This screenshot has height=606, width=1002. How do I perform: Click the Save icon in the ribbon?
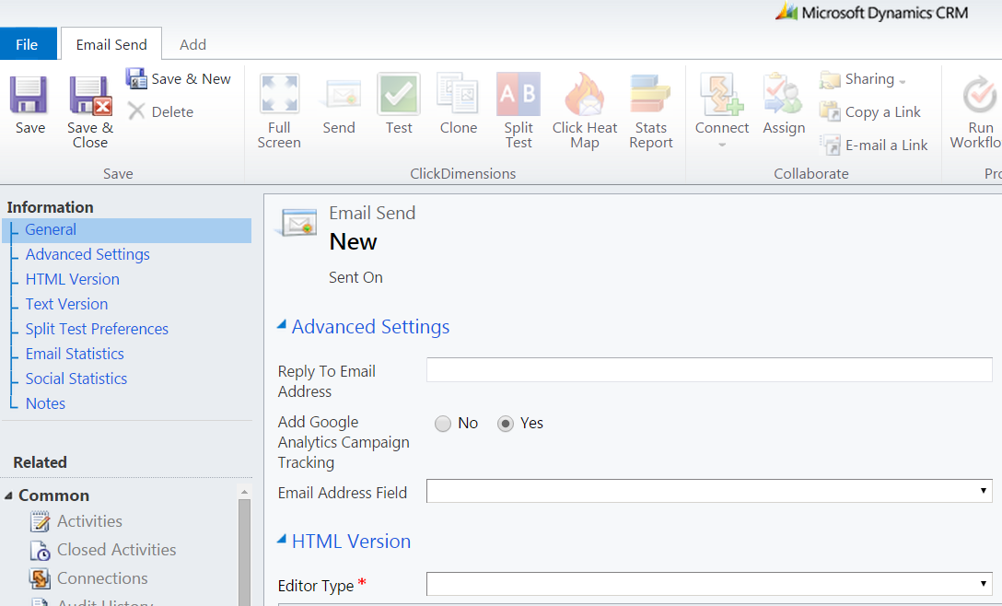point(29,104)
